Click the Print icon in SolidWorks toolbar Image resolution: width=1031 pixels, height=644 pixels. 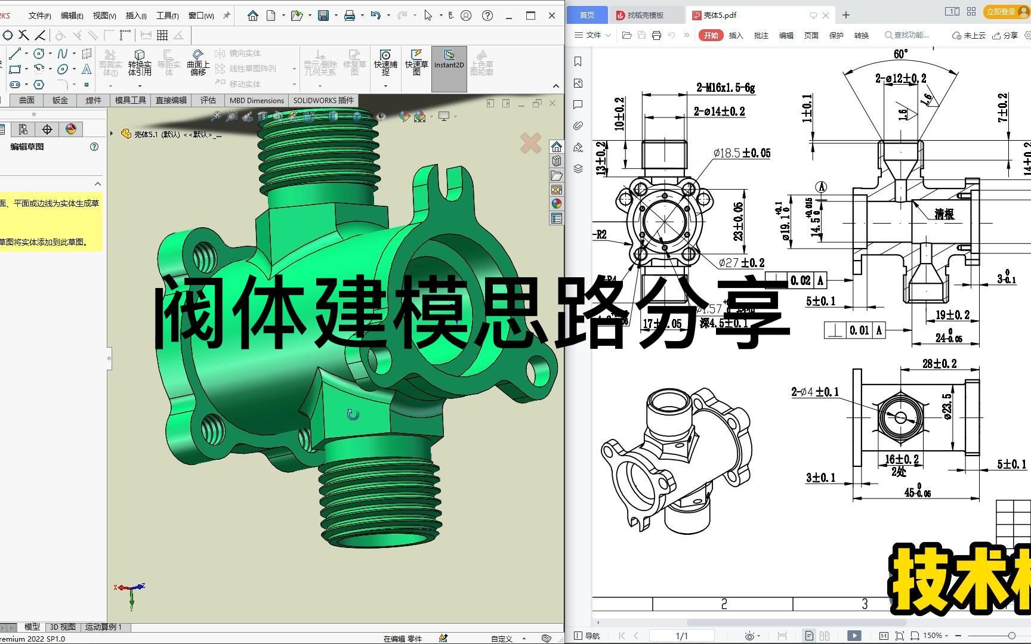[x=350, y=16]
